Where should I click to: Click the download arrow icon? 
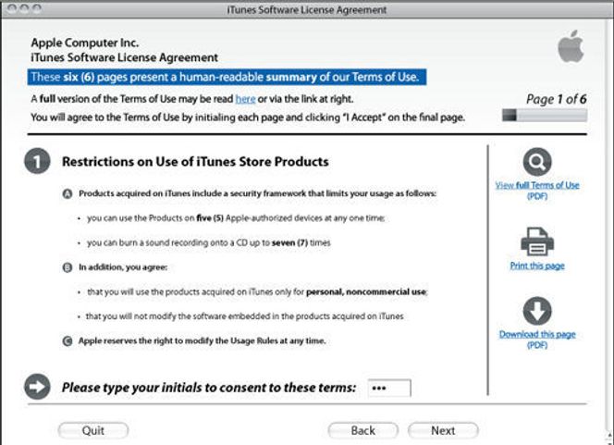537,311
